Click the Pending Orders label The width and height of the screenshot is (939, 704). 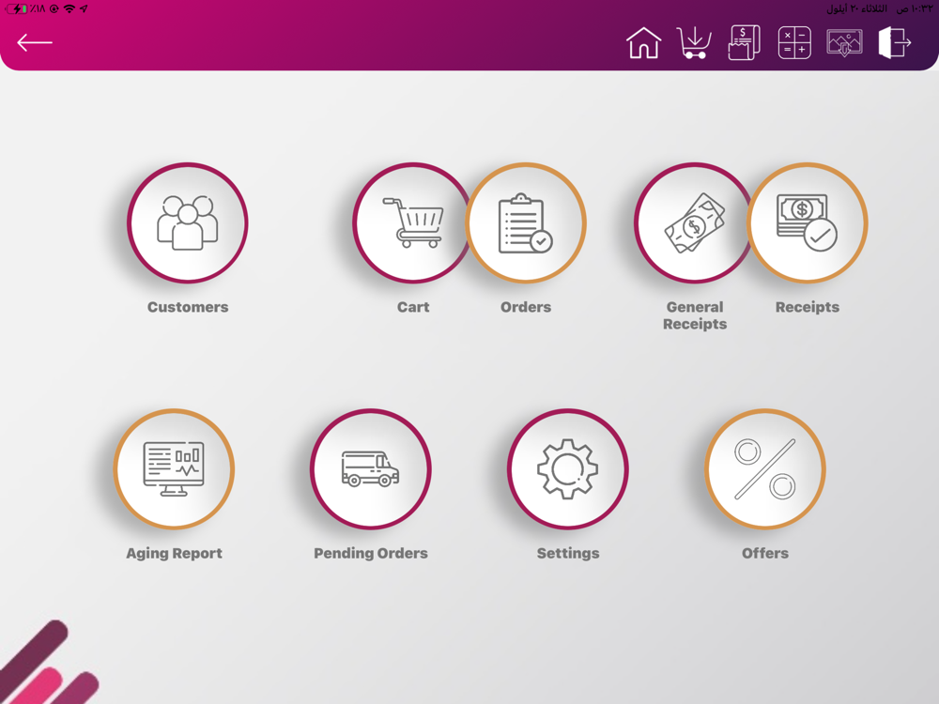tap(371, 553)
